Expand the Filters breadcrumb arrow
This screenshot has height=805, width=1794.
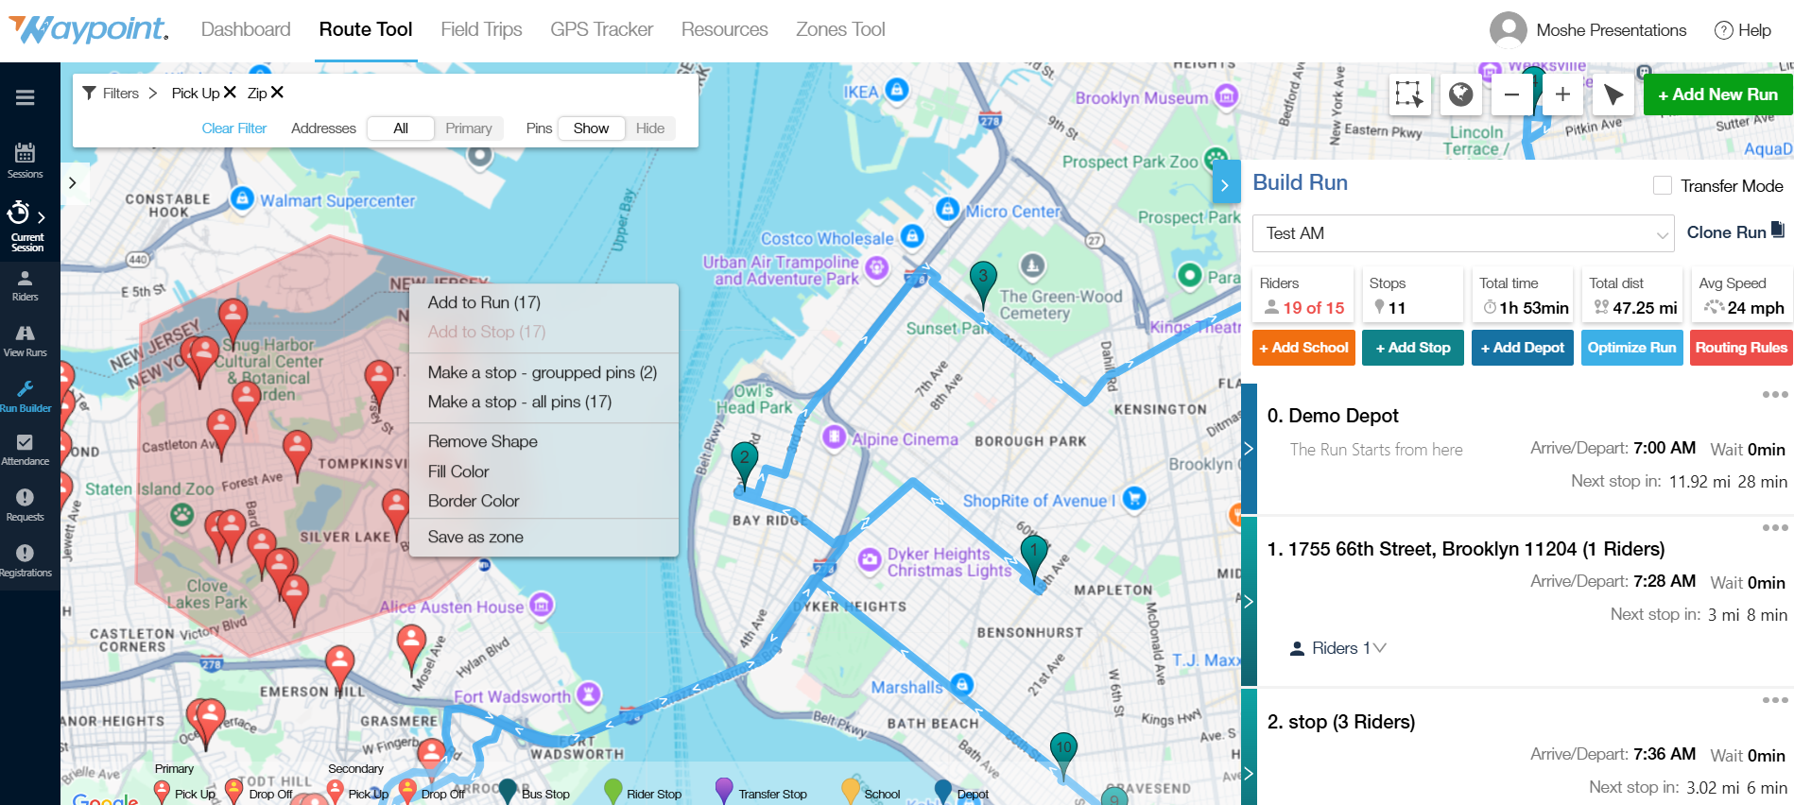click(153, 93)
